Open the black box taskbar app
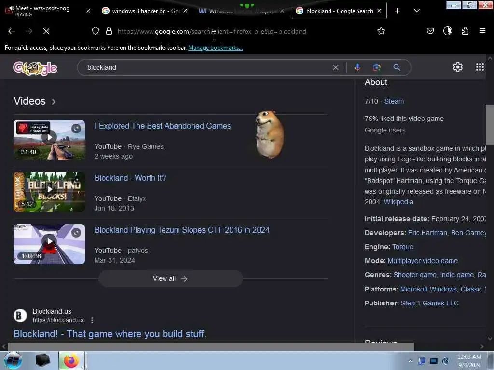This screenshot has width=494, height=370. tap(42, 360)
